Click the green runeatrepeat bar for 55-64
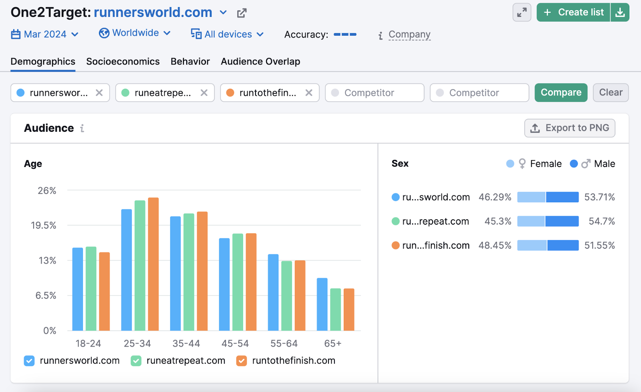This screenshot has width=641, height=392. 286,296
